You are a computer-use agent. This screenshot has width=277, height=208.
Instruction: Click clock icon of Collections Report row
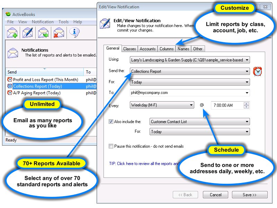pos(10,86)
